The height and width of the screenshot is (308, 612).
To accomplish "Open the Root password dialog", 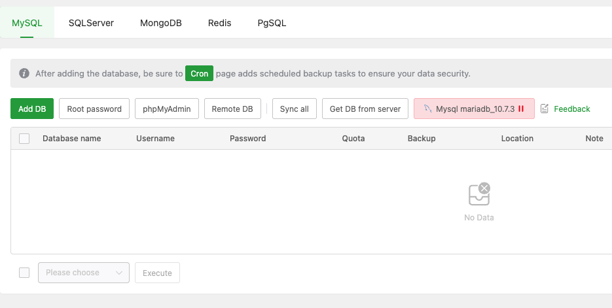I will pos(94,109).
